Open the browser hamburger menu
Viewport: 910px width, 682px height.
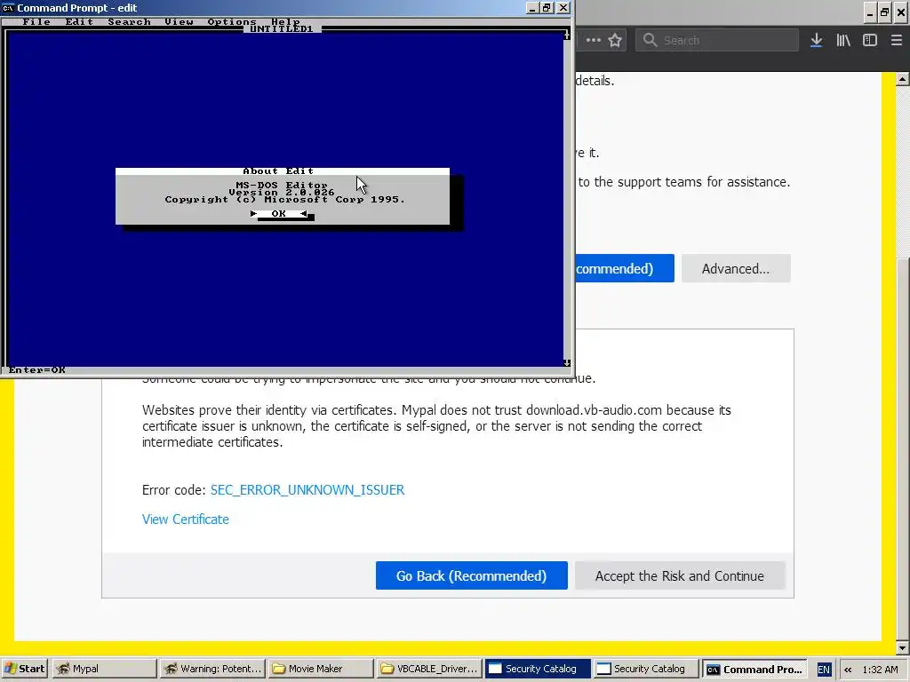pos(896,40)
